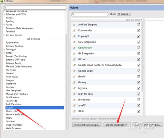Screen dimensions: 164x138
Task: Click the Google Login plugin icon
Action: [x=74, y=71]
